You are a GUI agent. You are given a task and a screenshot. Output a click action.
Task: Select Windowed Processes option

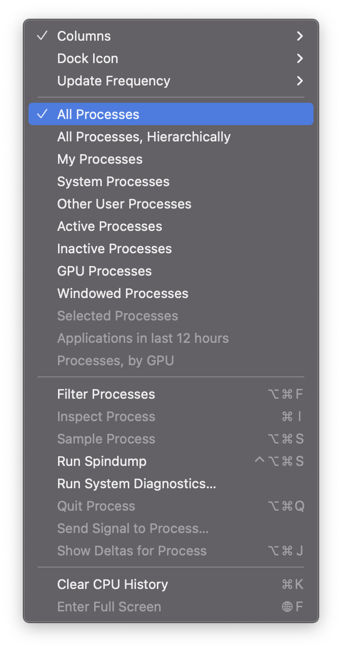[x=123, y=293]
